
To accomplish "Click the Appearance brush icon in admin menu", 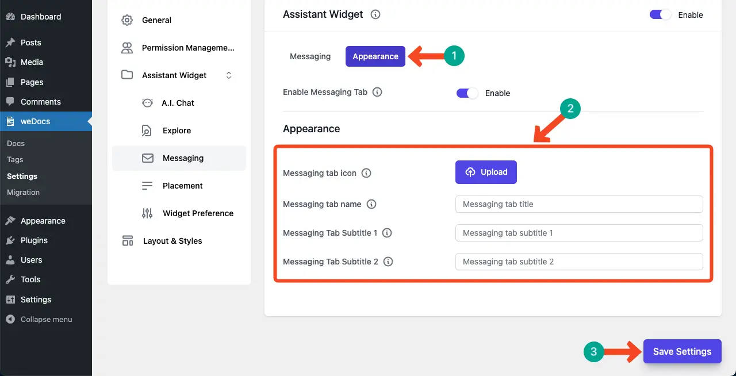I will [x=10, y=221].
